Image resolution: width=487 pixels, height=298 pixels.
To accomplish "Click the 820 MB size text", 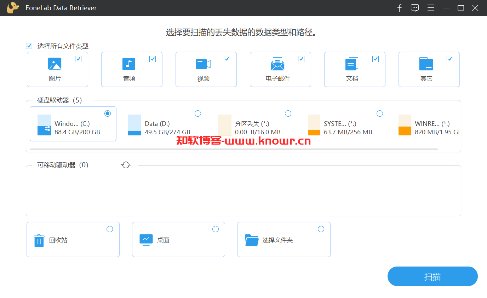I will click(437, 132).
